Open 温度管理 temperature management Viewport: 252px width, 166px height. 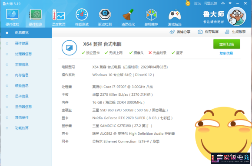[59, 17]
